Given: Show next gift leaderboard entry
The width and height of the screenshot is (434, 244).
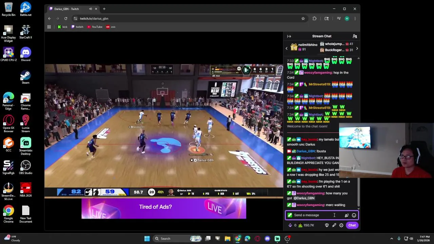Looking at the screenshot, I should click(357, 48).
